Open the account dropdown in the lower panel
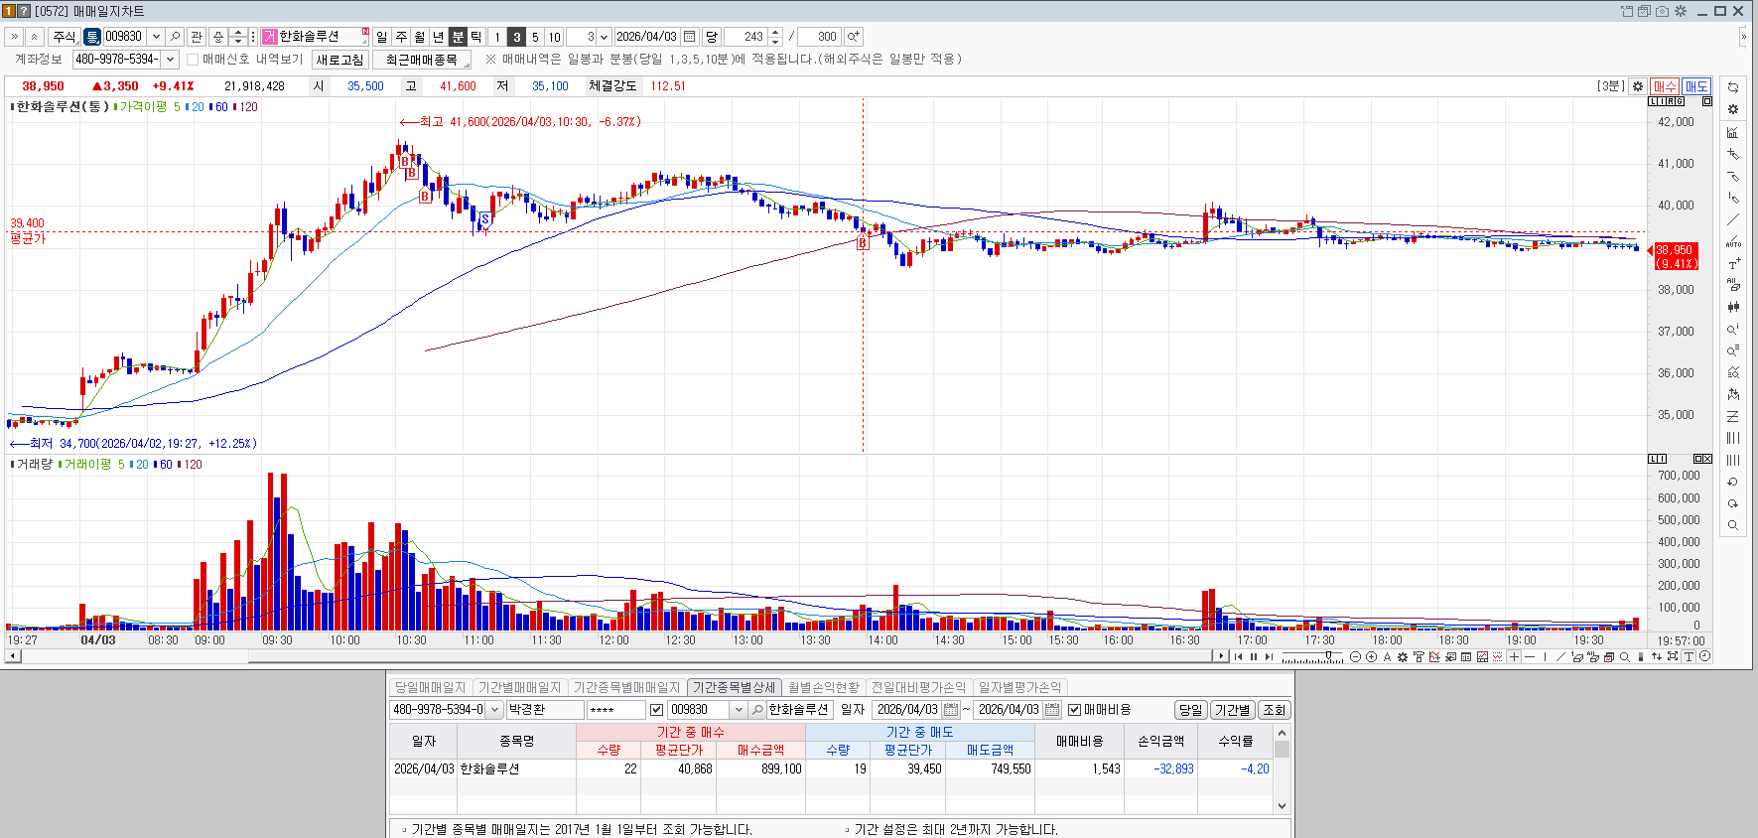1758x838 pixels. tap(494, 710)
